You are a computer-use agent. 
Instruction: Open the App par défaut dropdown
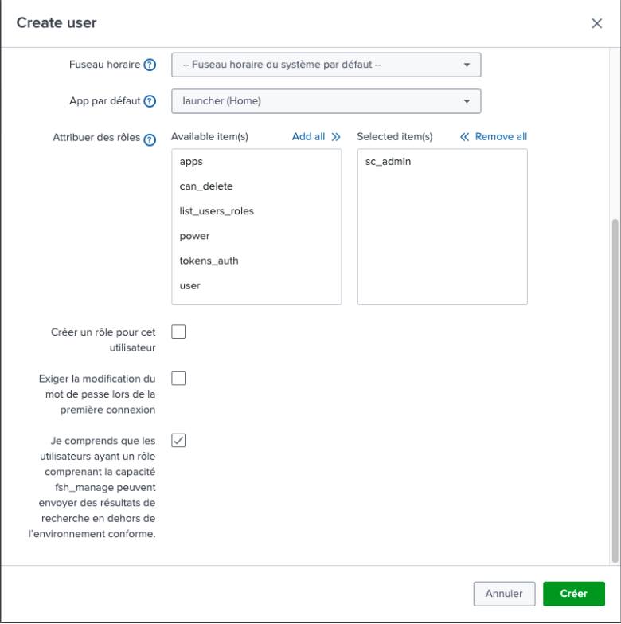[x=326, y=101]
